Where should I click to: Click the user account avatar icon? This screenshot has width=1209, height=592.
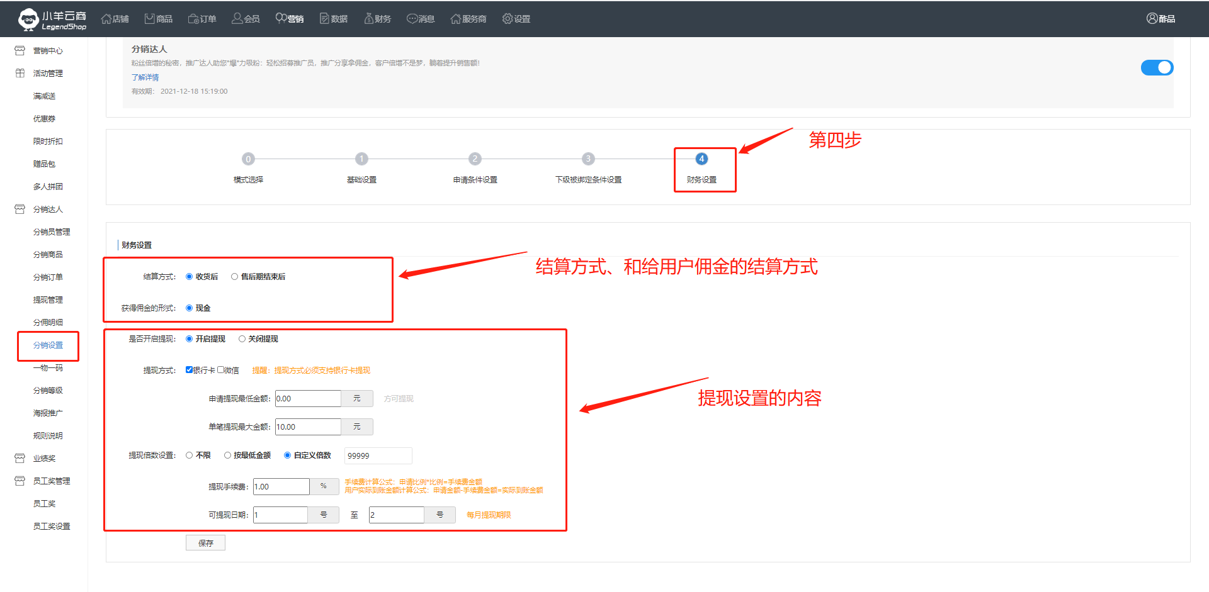(1152, 19)
